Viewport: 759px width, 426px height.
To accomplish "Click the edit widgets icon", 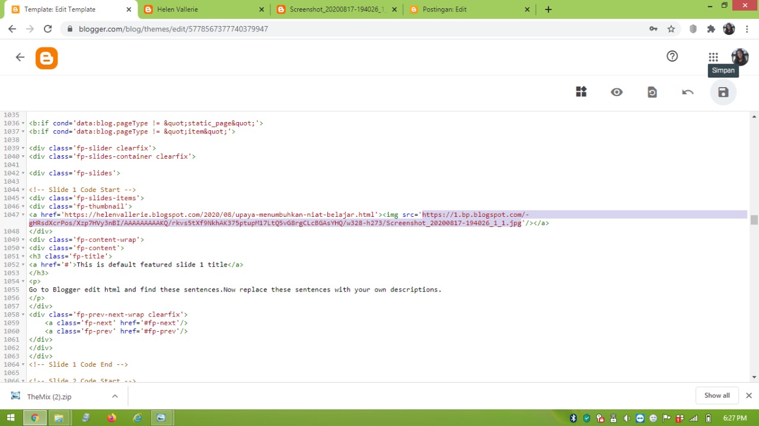I will click(581, 92).
